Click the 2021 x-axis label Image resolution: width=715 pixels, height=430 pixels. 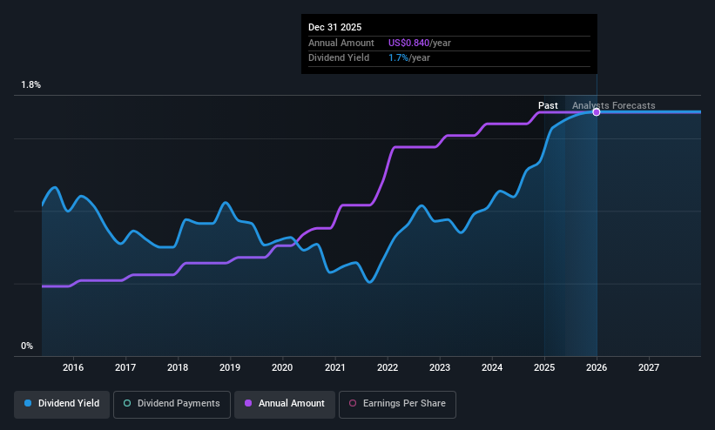click(335, 367)
